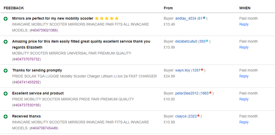Screen dimensions: 275x135
Task: Reply to the 'Received thanxs' feedback
Action: pyautogui.click(x=244, y=122)
